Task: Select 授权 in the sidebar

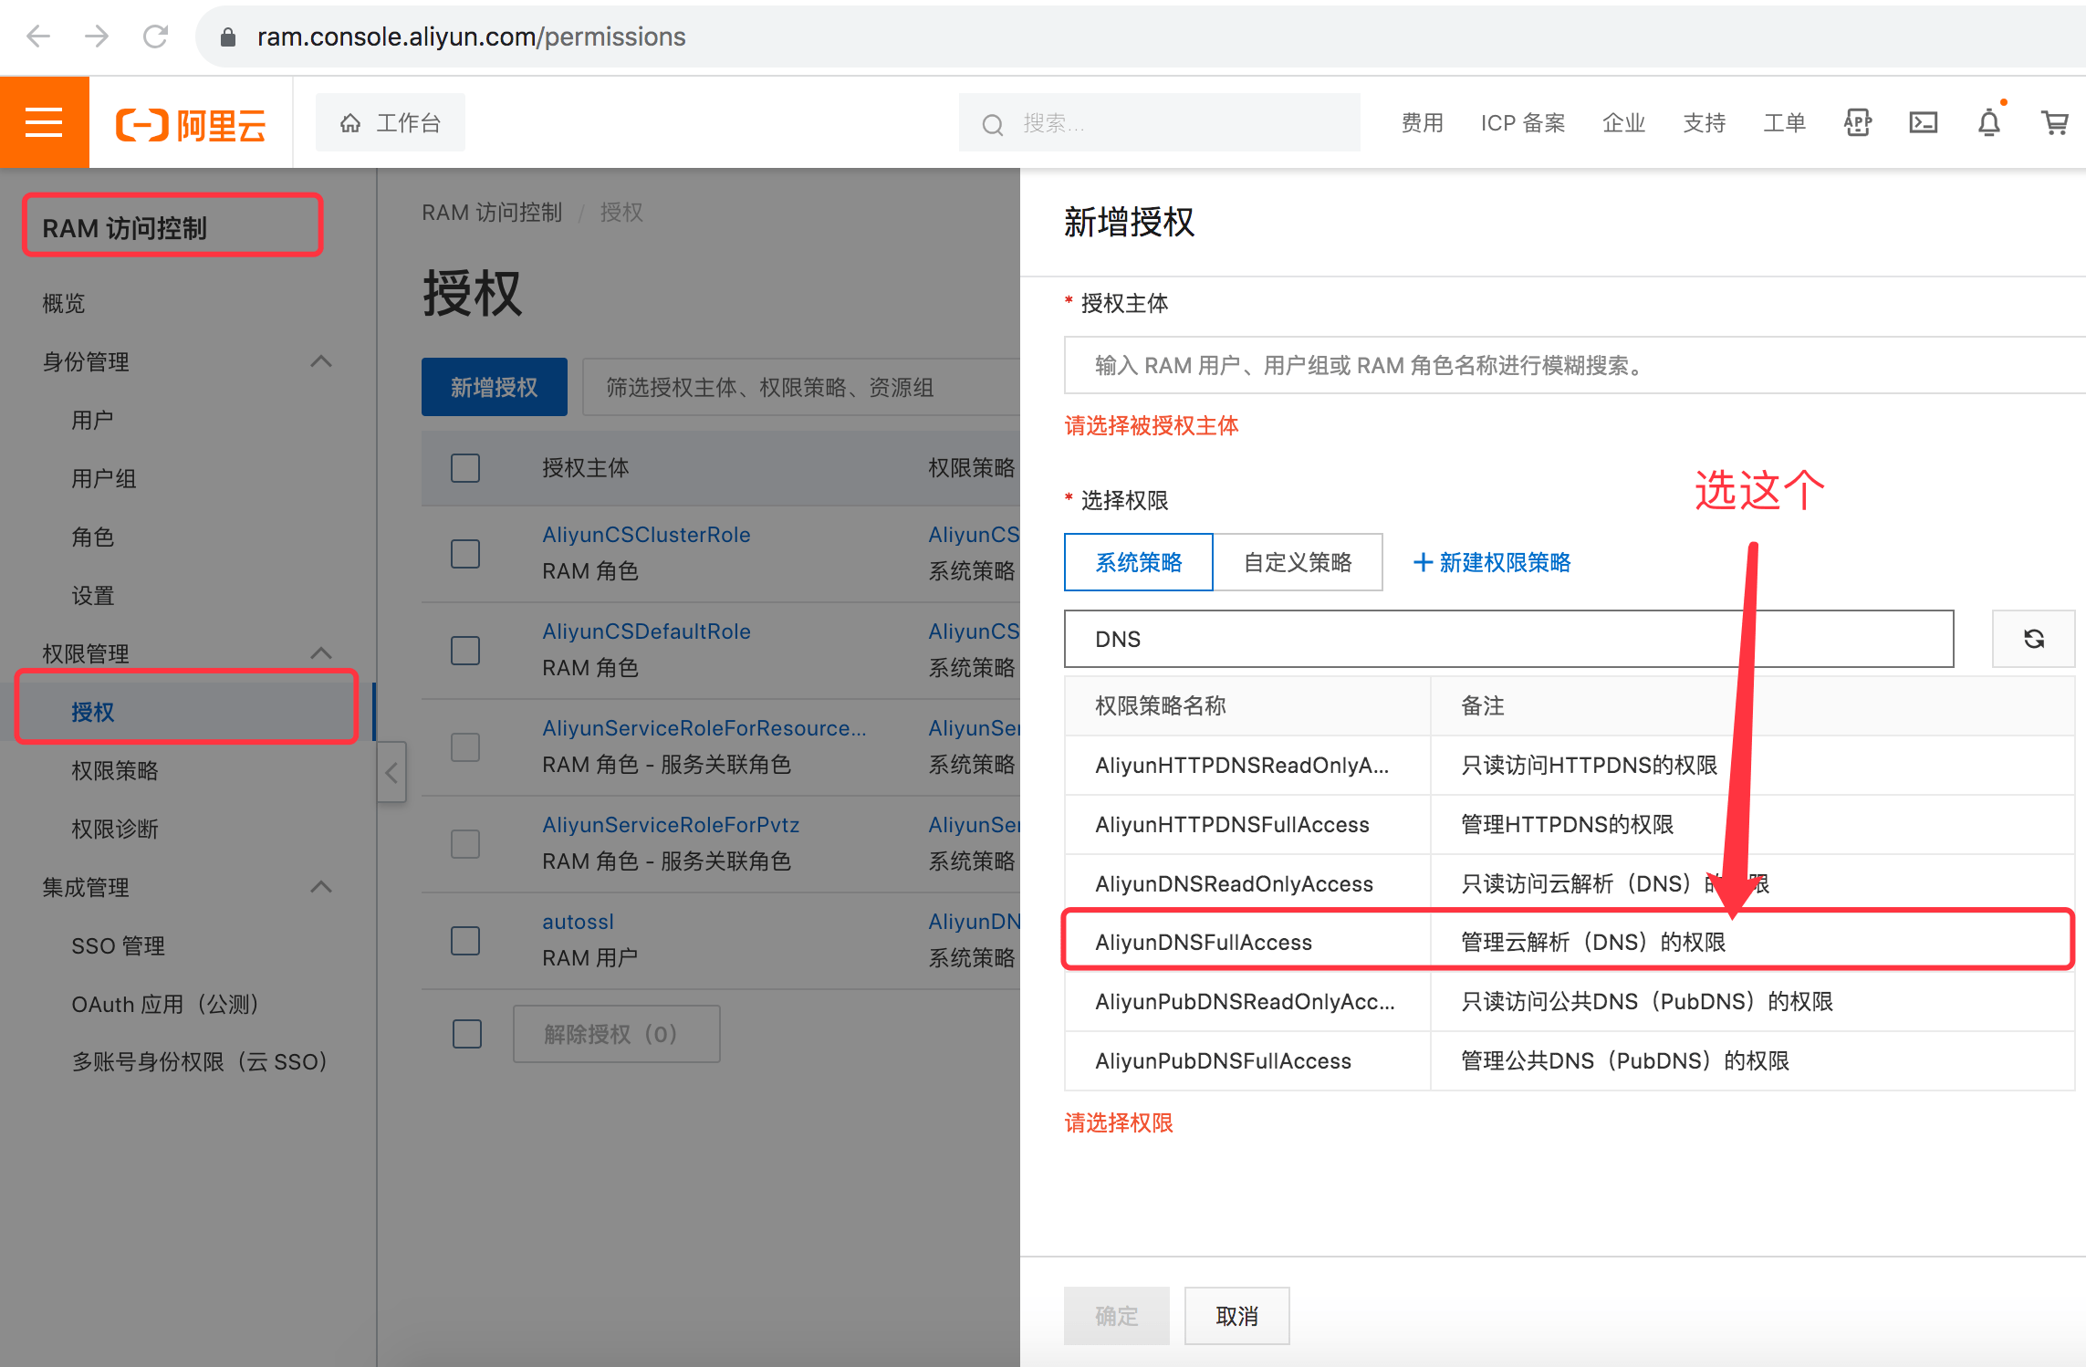Action: [x=93, y=712]
